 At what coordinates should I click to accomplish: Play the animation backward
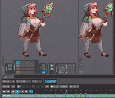click(13, 92)
